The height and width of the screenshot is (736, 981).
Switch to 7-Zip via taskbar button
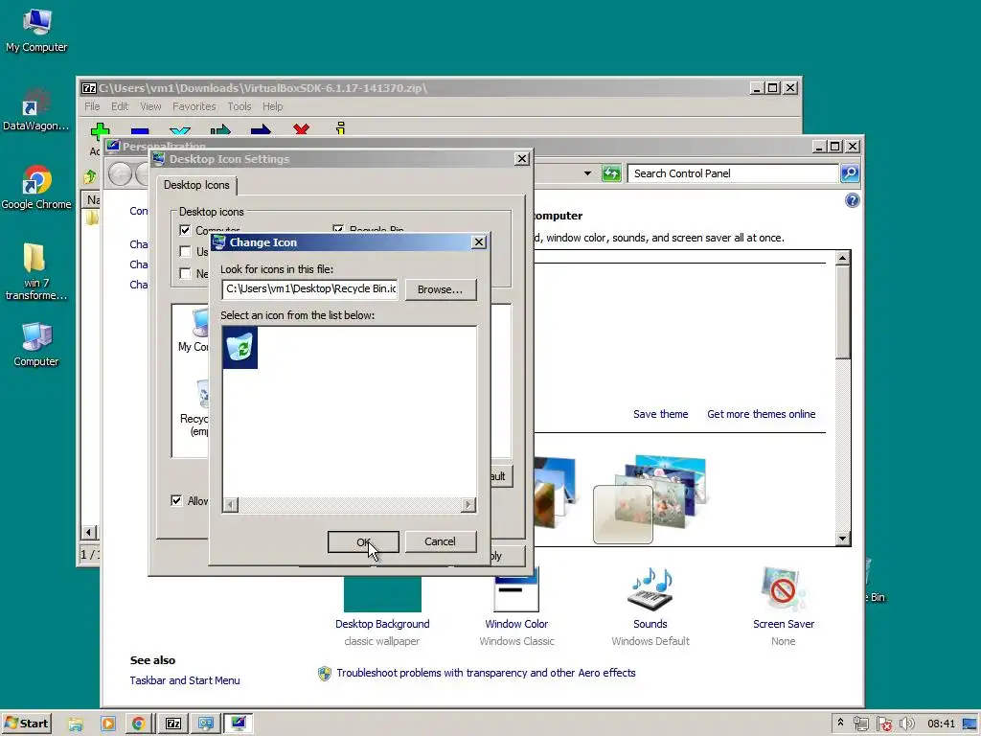click(x=173, y=724)
